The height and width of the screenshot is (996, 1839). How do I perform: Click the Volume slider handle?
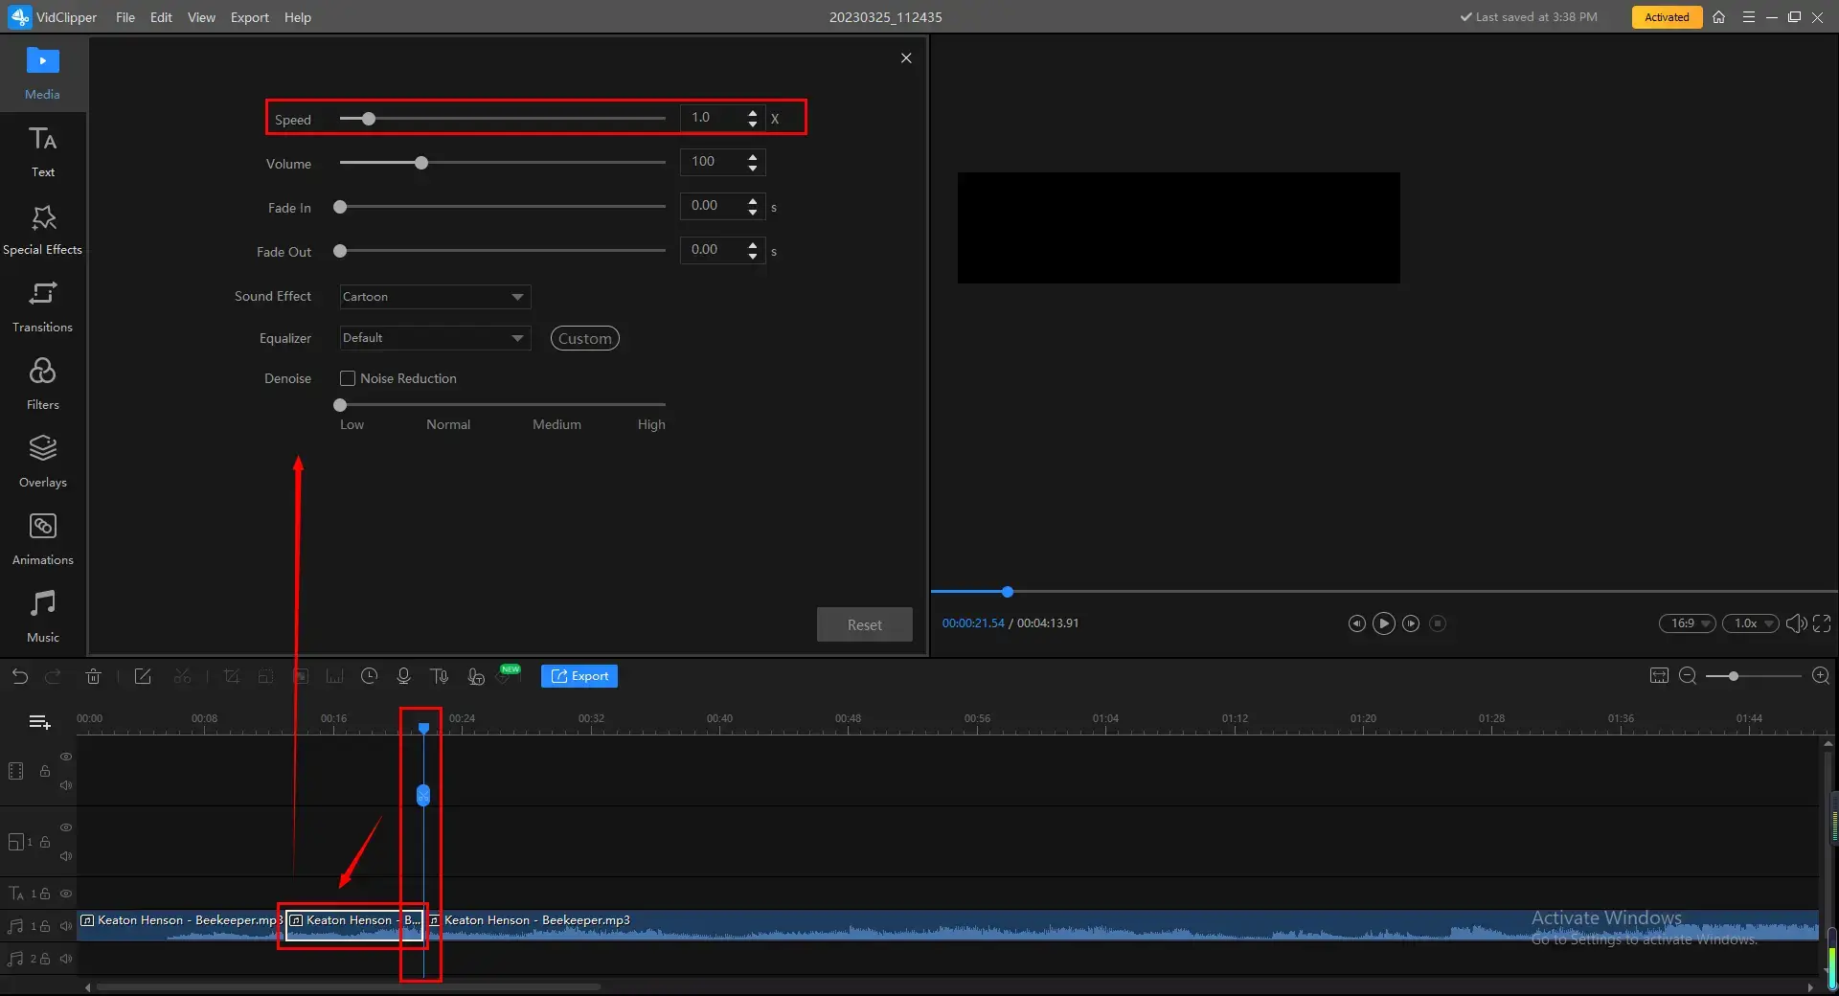421,163
